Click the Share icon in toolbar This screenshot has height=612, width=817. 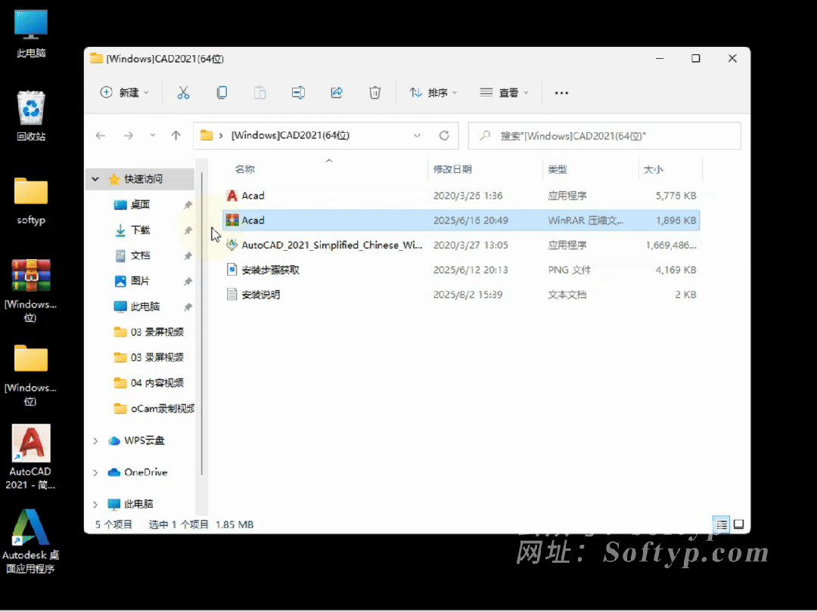(337, 93)
